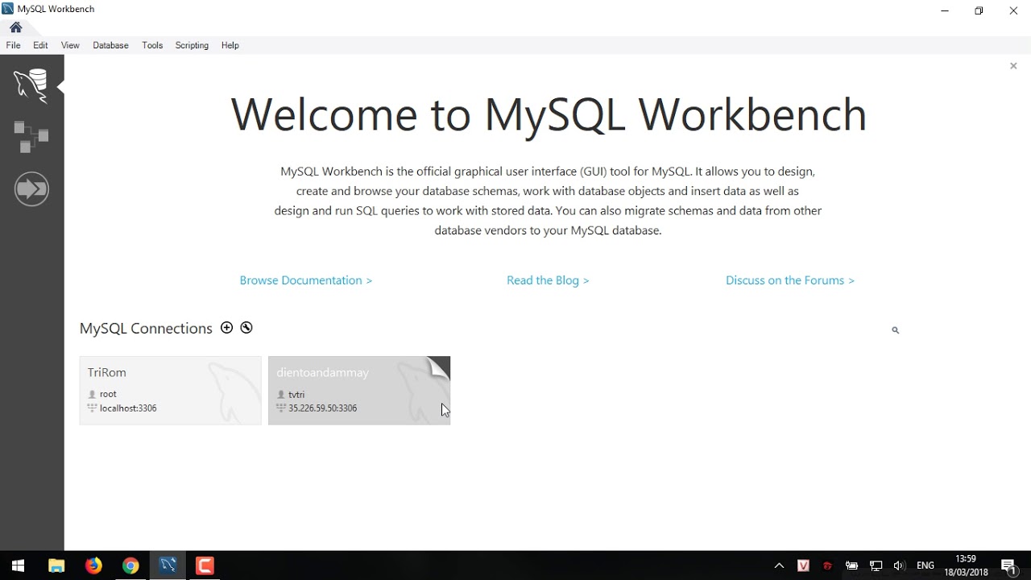The image size is (1031, 580).
Task: Click localhost:3306 text on TriRom tile
Action: (128, 408)
